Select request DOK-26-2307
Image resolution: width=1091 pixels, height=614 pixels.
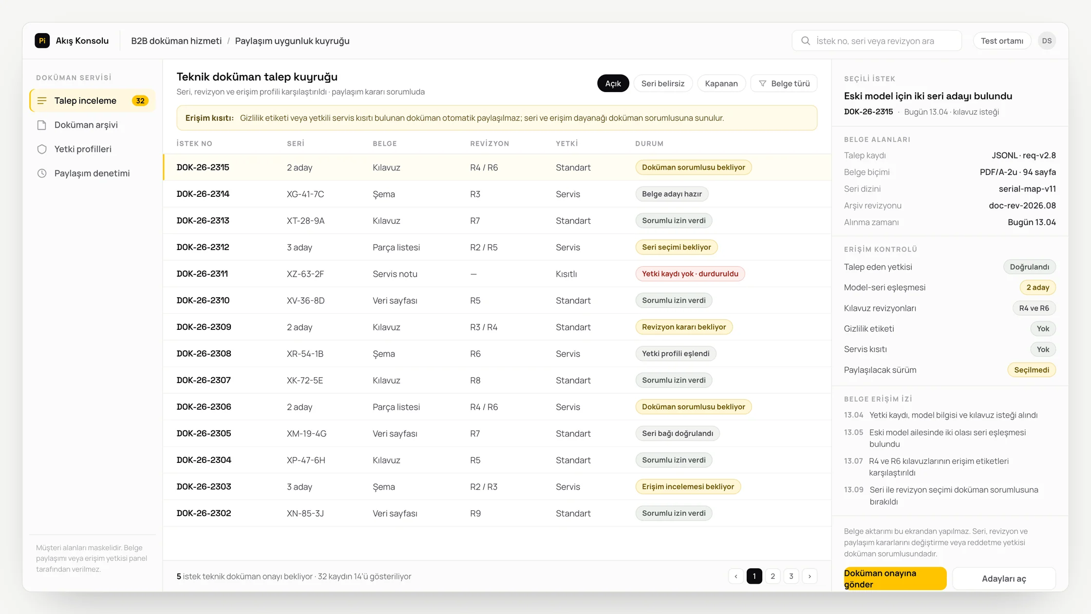pyautogui.click(x=497, y=380)
